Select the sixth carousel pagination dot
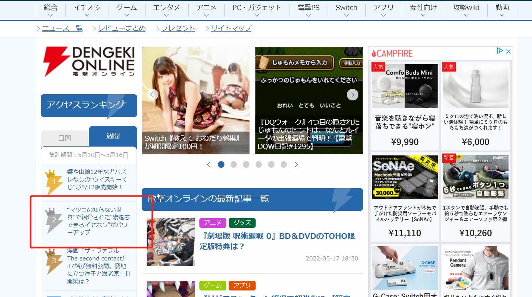The height and width of the screenshot is (297, 532). coord(284,165)
